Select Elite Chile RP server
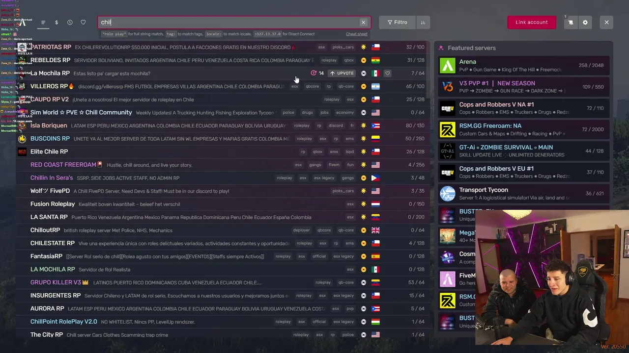This screenshot has width=629, height=353. (x=222, y=151)
